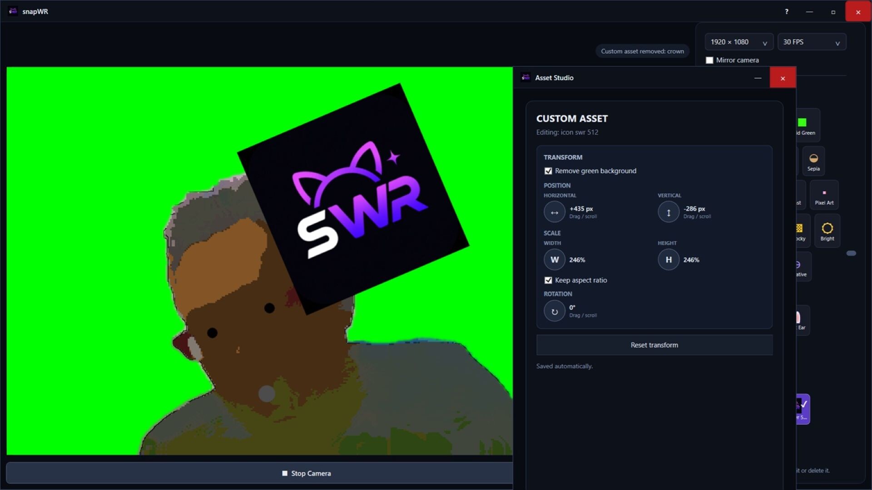The height and width of the screenshot is (490, 872).
Task: Click the Reset transform button
Action: [x=654, y=345]
